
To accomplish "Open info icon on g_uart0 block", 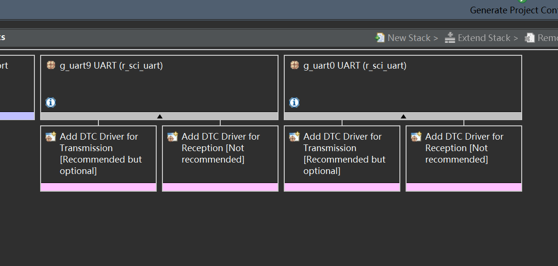I will (x=294, y=102).
